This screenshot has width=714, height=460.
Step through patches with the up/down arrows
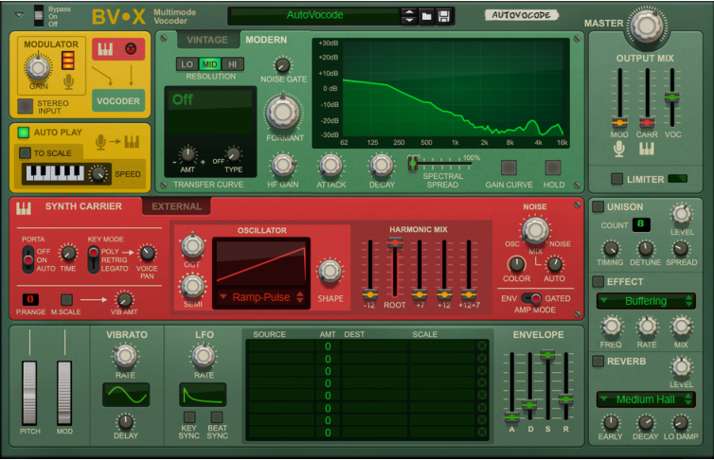[409, 16]
